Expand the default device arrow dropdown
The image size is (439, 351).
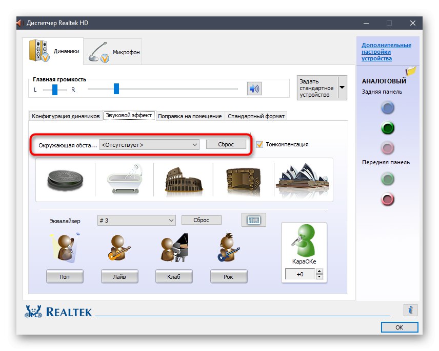pos(343,87)
